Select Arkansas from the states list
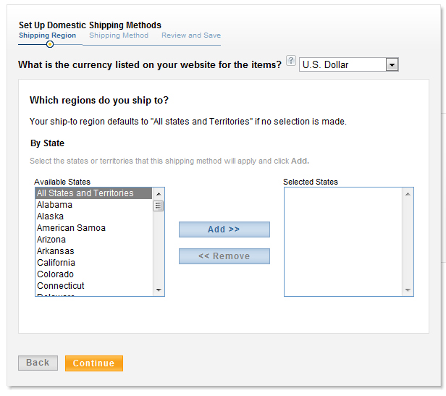The width and height of the screenshot is (446, 396). (56, 251)
